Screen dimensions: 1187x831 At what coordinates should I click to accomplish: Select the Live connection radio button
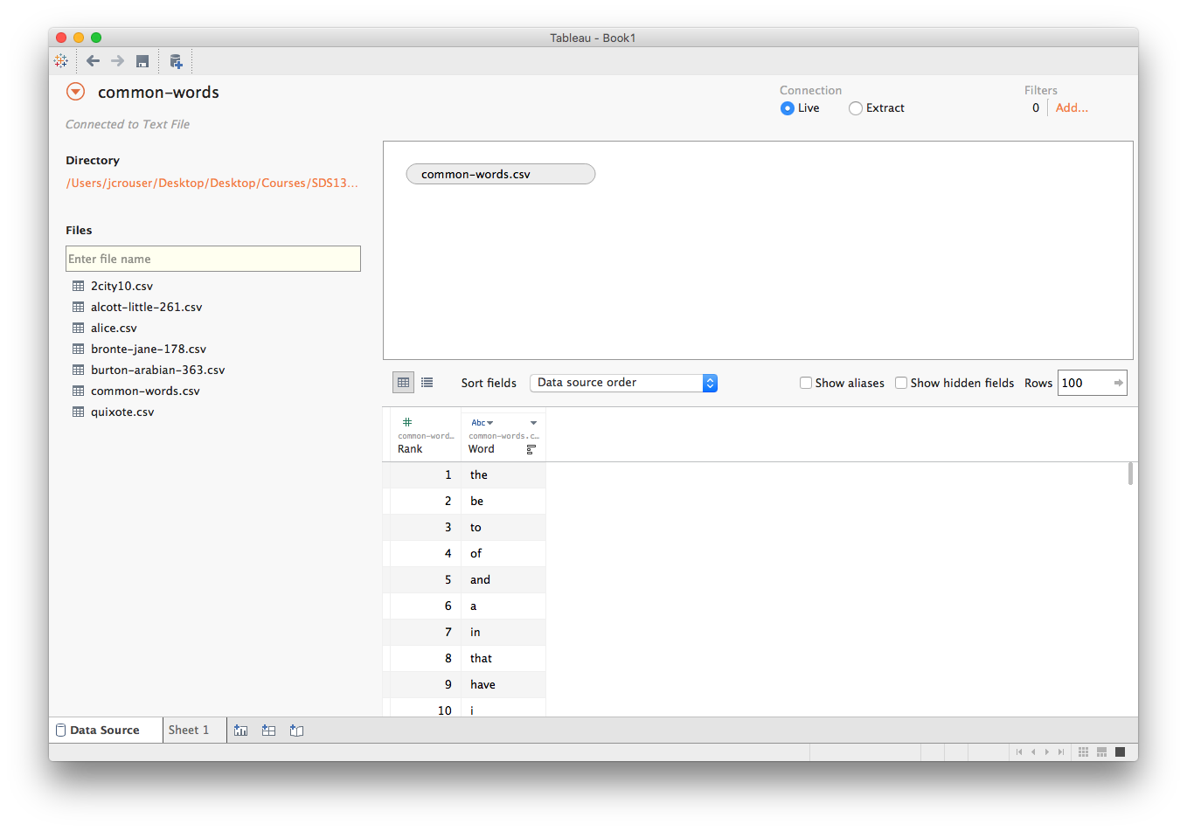788,108
